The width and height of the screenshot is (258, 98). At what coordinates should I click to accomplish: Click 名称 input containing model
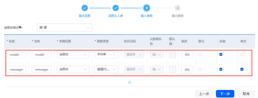click(x=42, y=54)
